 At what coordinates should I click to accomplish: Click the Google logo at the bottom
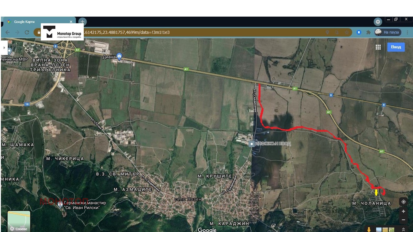207,230
